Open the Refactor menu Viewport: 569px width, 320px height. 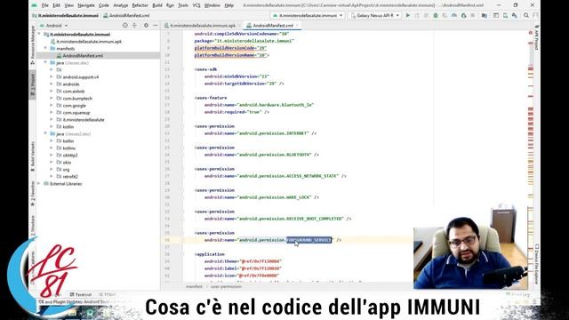tap(140, 5)
